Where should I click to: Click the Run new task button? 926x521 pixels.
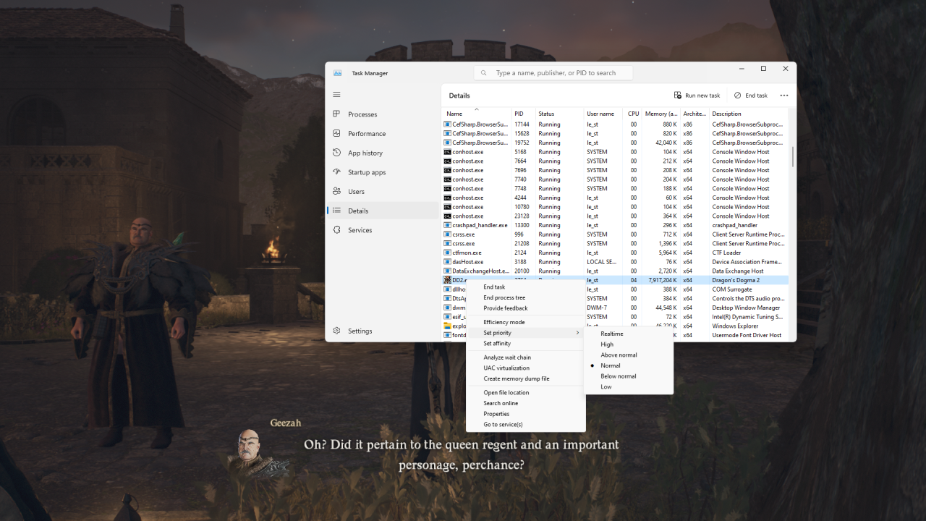click(697, 96)
